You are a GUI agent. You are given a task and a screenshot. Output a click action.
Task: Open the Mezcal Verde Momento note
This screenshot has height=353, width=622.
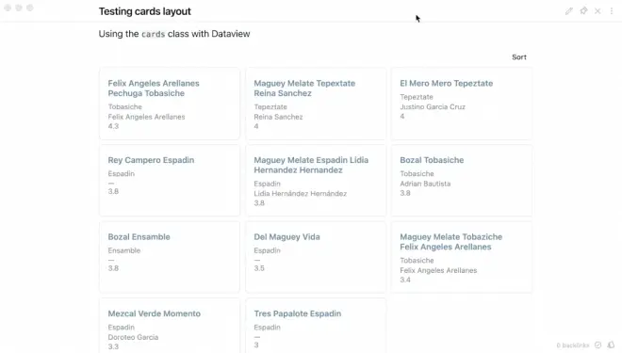point(154,313)
